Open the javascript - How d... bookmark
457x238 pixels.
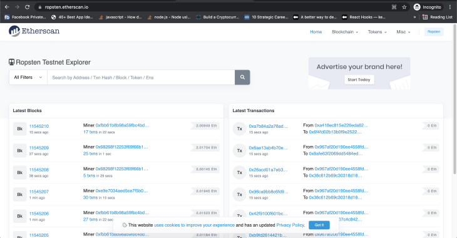click(120, 17)
